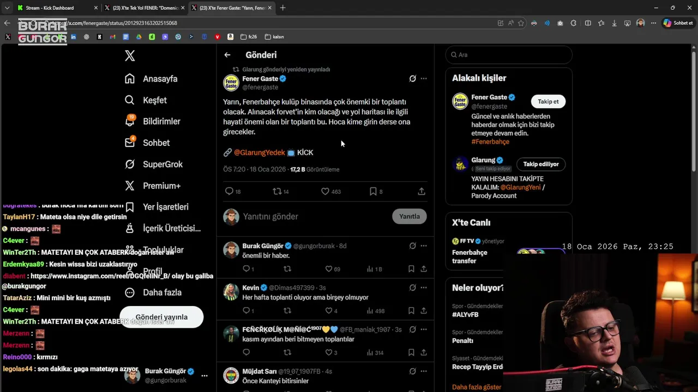Favorite this page star icon
Screen dimensions: 698x392
coord(521,23)
